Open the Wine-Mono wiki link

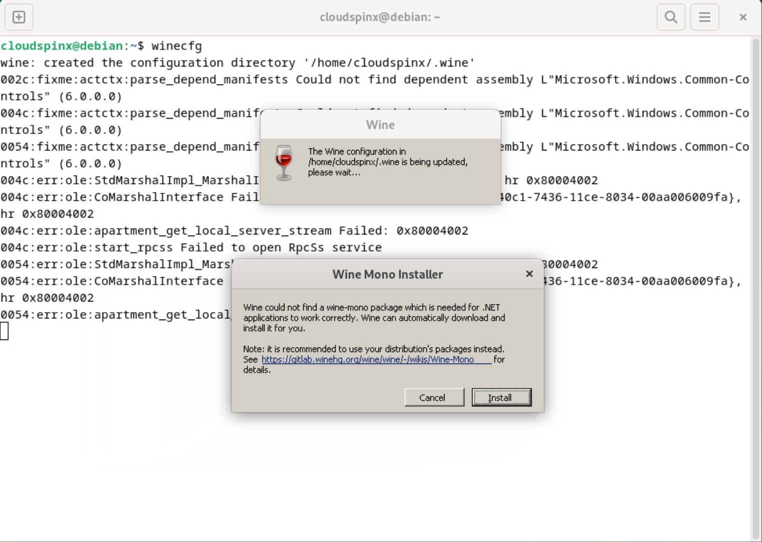366,359
